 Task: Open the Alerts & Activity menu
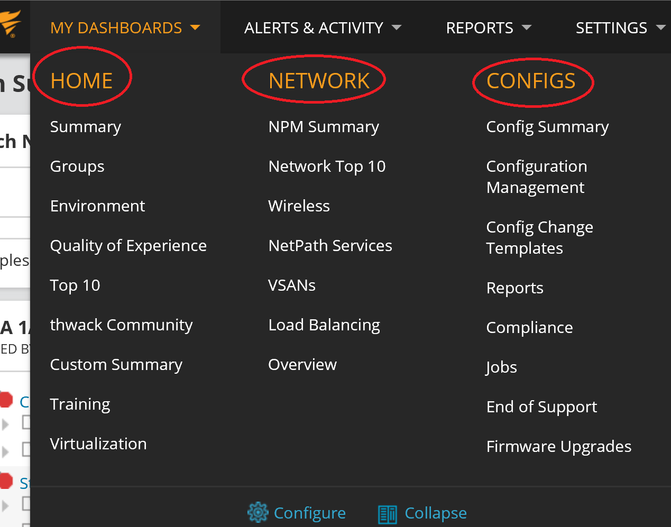tap(314, 27)
